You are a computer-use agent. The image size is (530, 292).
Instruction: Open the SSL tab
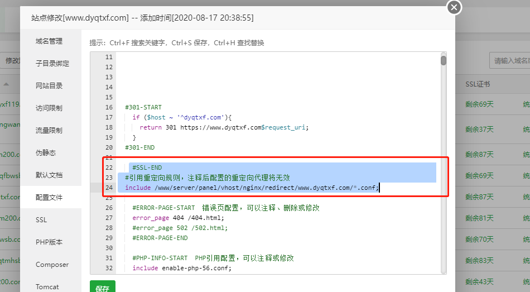(x=41, y=219)
